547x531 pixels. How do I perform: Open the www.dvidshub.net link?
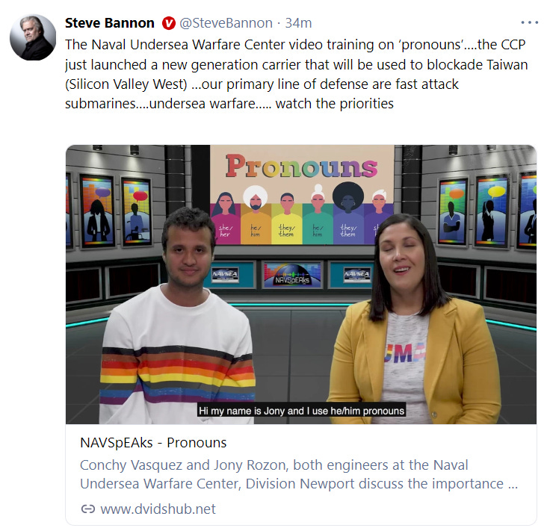tap(158, 509)
